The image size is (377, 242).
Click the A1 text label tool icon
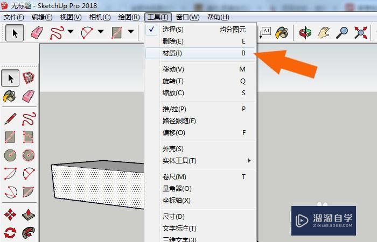(x=266, y=32)
